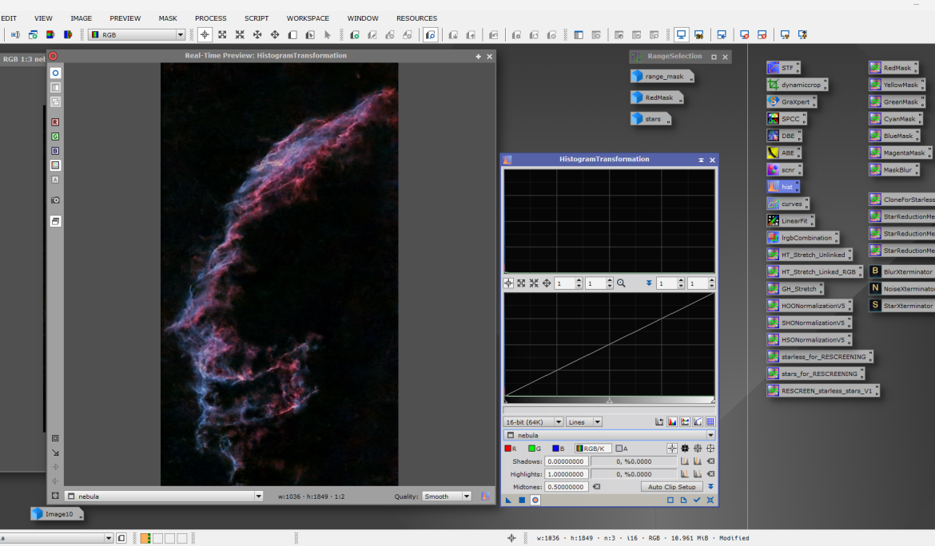This screenshot has height=546, width=935.
Task: Open the Quality Smooth dropdown
Action: click(466, 497)
